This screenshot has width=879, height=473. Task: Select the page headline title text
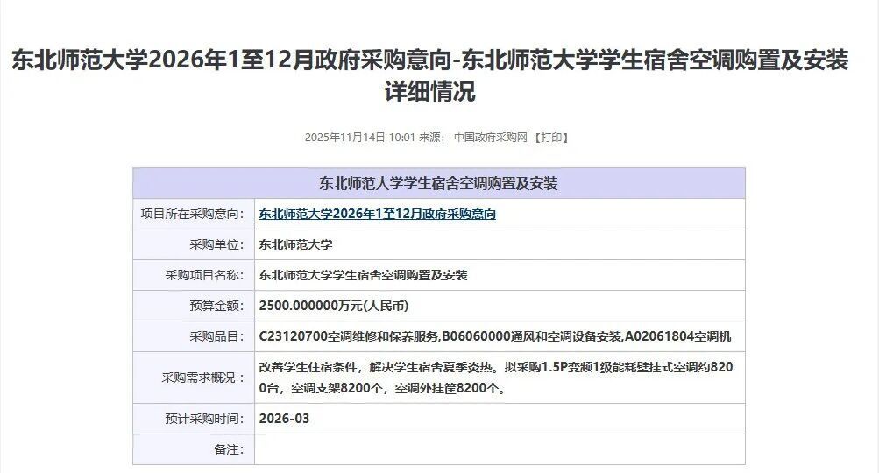[430, 75]
